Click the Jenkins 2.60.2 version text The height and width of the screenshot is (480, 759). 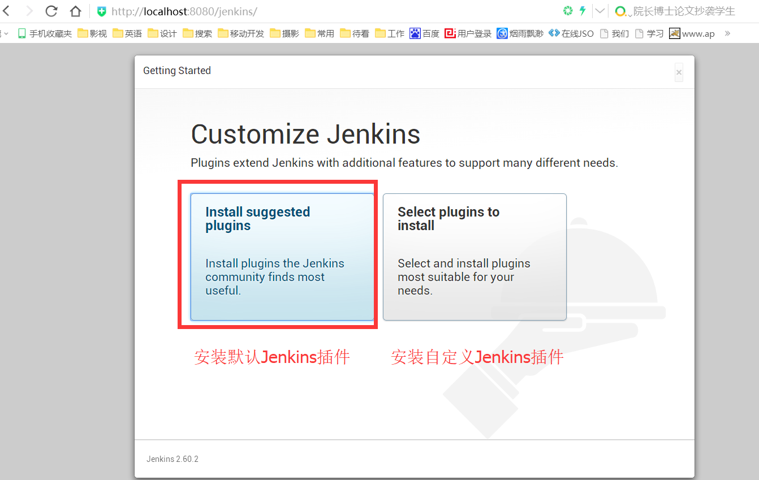(172, 459)
